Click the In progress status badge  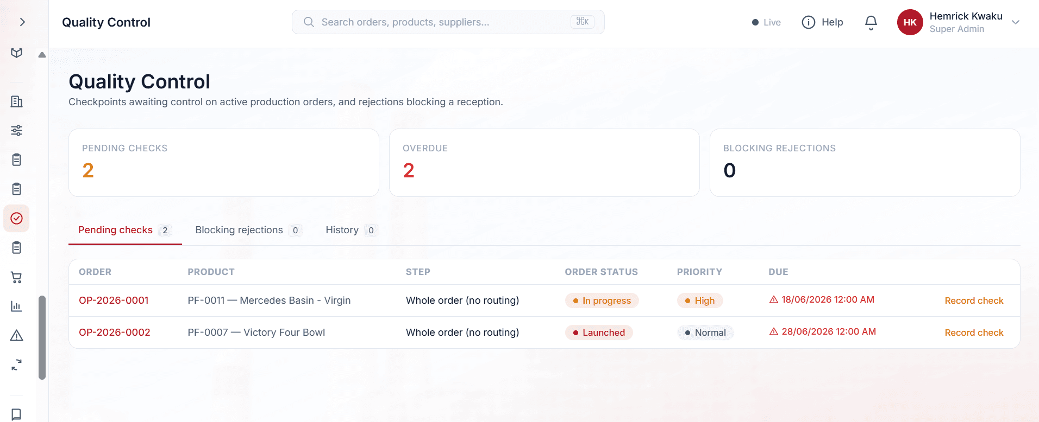point(602,300)
